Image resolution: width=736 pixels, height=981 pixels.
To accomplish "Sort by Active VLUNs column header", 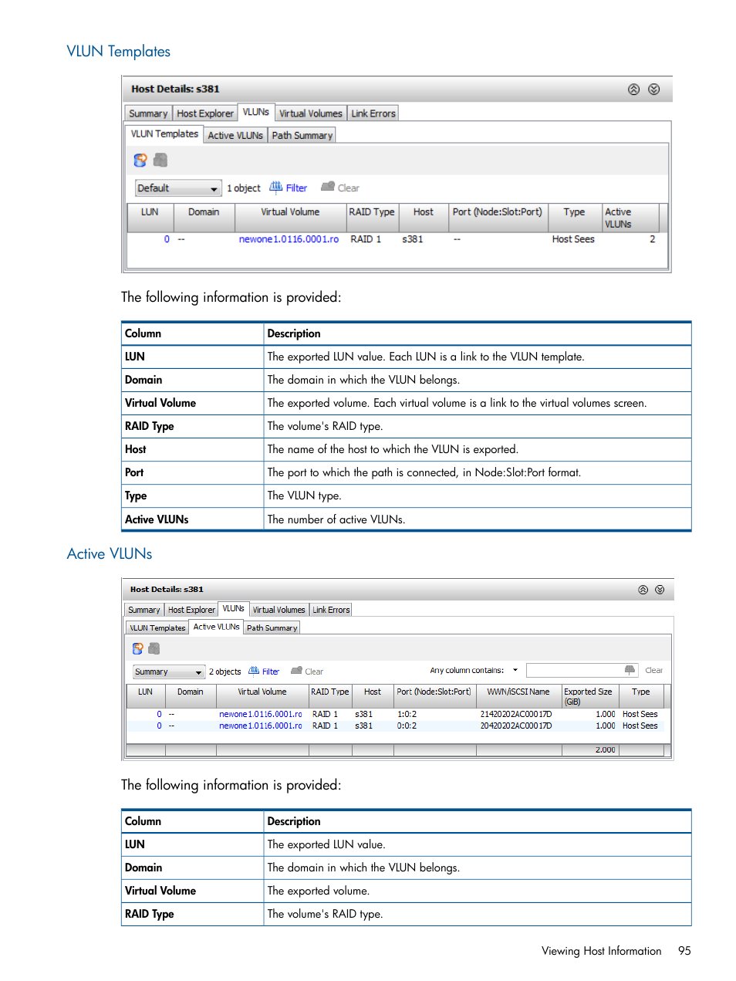I will (630, 218).
